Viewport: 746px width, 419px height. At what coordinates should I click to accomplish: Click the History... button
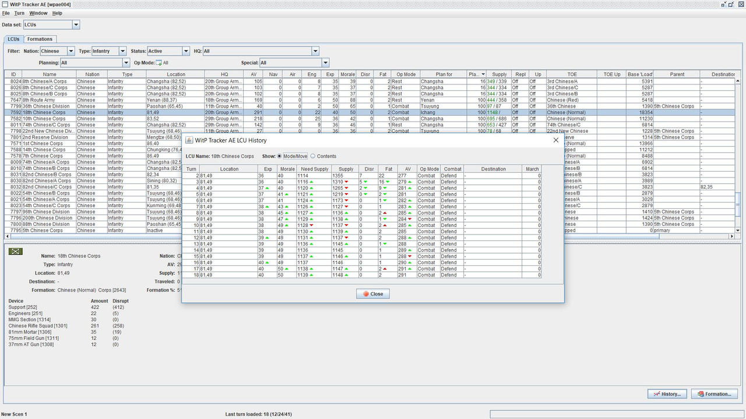[x=667, y=394]
